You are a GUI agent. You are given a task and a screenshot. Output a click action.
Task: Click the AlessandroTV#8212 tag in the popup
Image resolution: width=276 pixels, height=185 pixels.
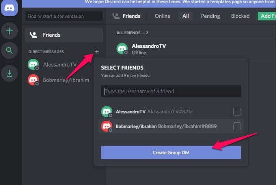170,112
